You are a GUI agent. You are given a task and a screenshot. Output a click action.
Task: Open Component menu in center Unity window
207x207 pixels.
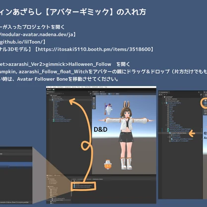68,87
